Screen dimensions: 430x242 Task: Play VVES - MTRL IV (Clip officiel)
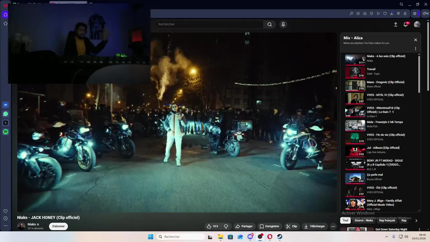click(381, 98)
